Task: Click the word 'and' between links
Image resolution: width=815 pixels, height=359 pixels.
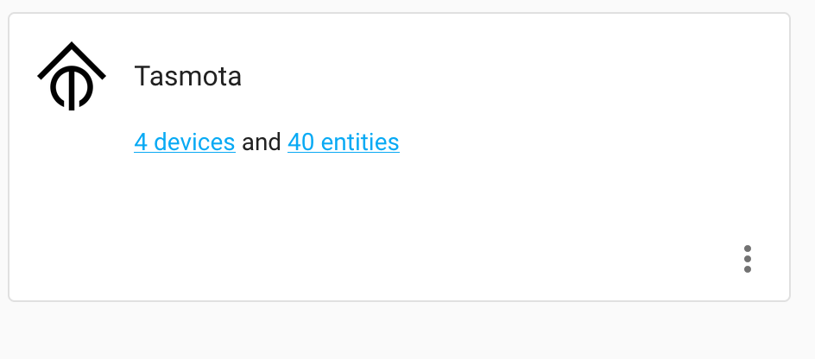Action: 262,142
